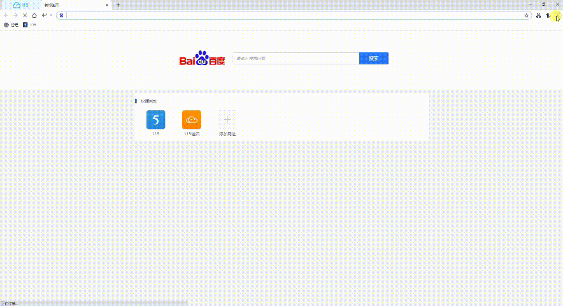Click the forward navigation arrow
This screenshot has width=563, height=306.
[x=15, y=15]
